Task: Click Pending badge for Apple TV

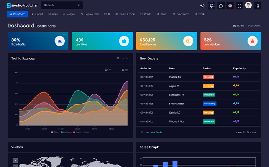Action: [208, 86]
